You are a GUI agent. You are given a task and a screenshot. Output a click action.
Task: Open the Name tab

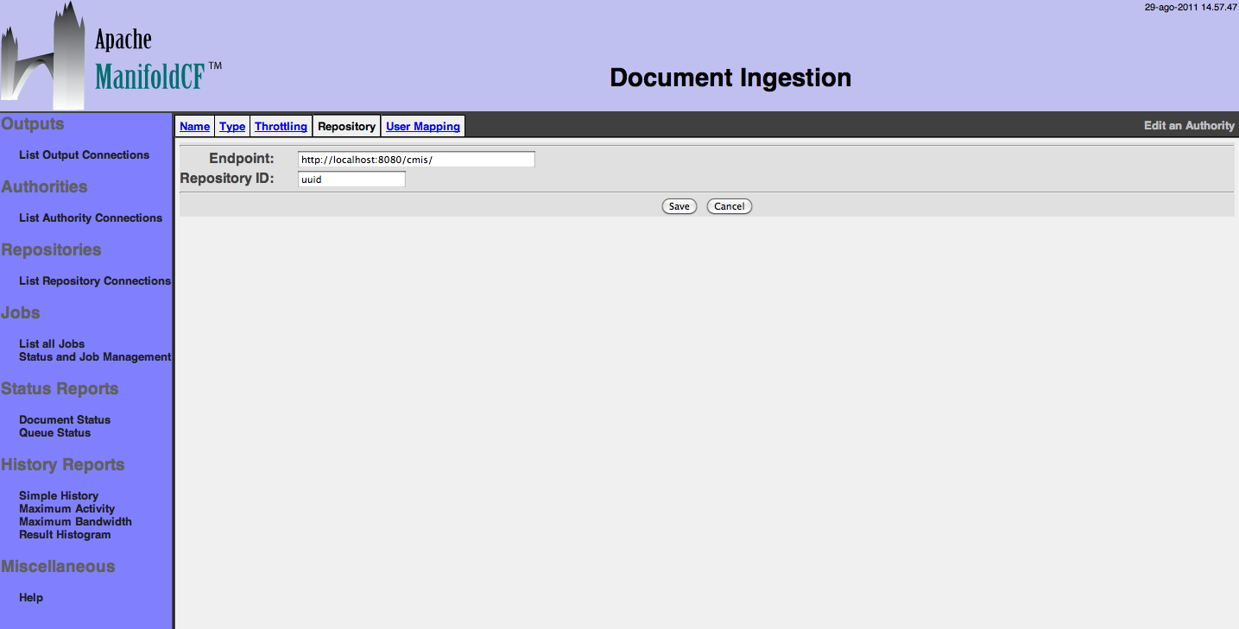tap(195, 126)
